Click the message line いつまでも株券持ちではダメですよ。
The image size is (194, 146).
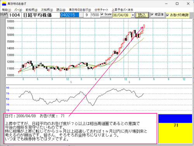click(37, 139)
